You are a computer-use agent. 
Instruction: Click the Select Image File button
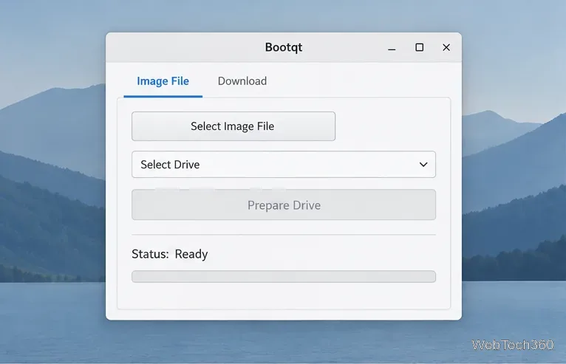point(233,126)
